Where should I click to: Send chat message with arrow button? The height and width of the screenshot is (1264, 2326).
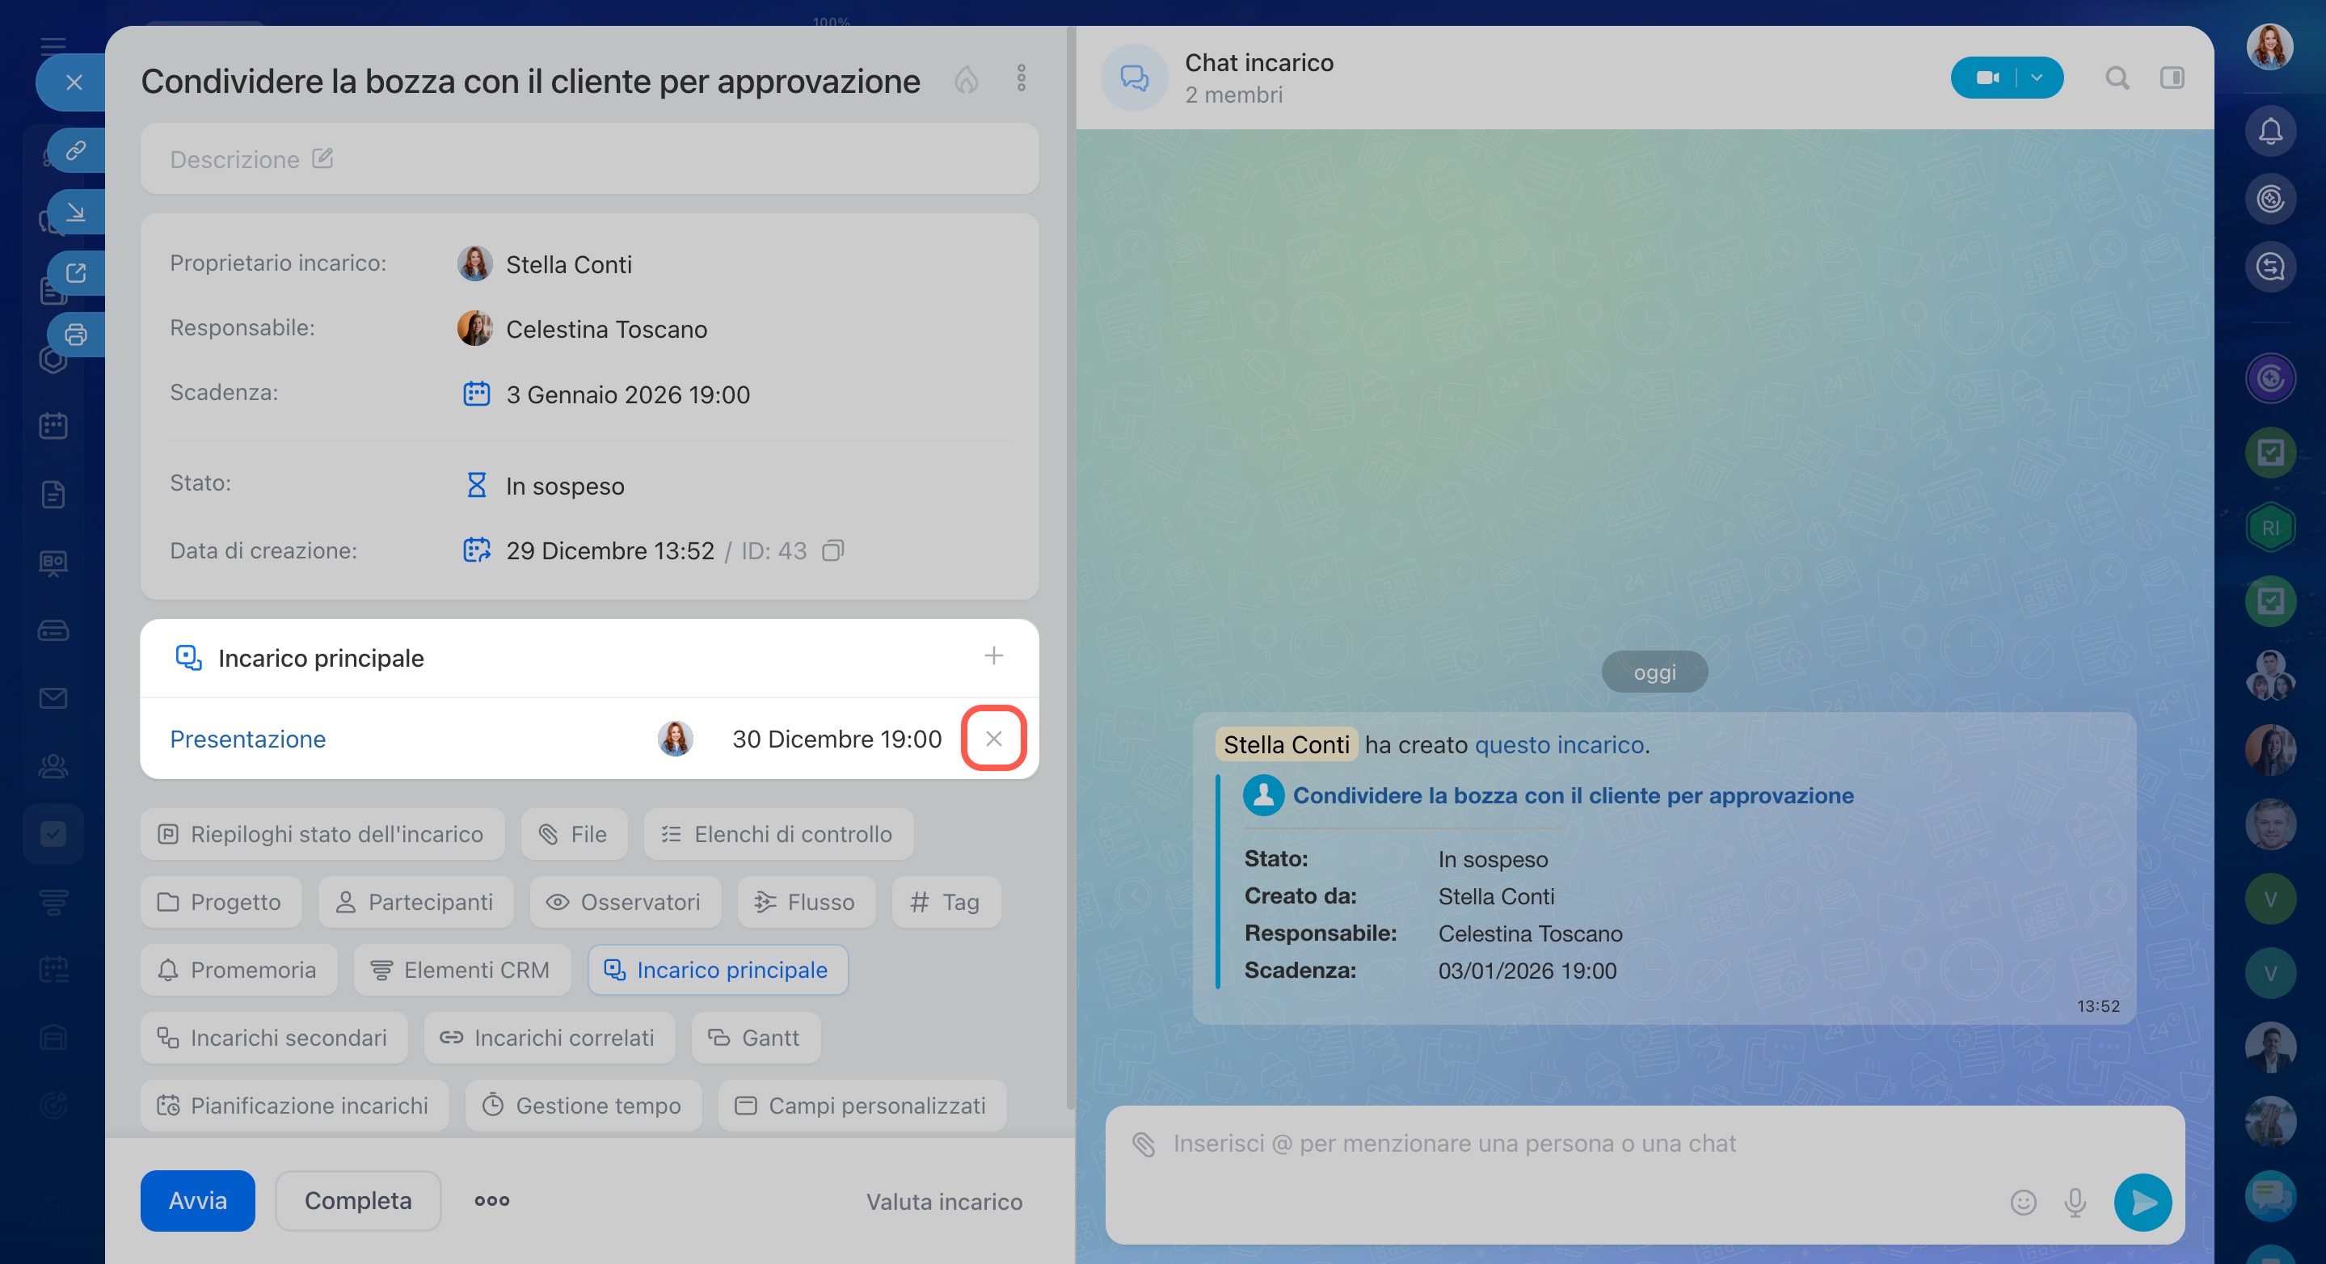(x=2142, y=1202)
